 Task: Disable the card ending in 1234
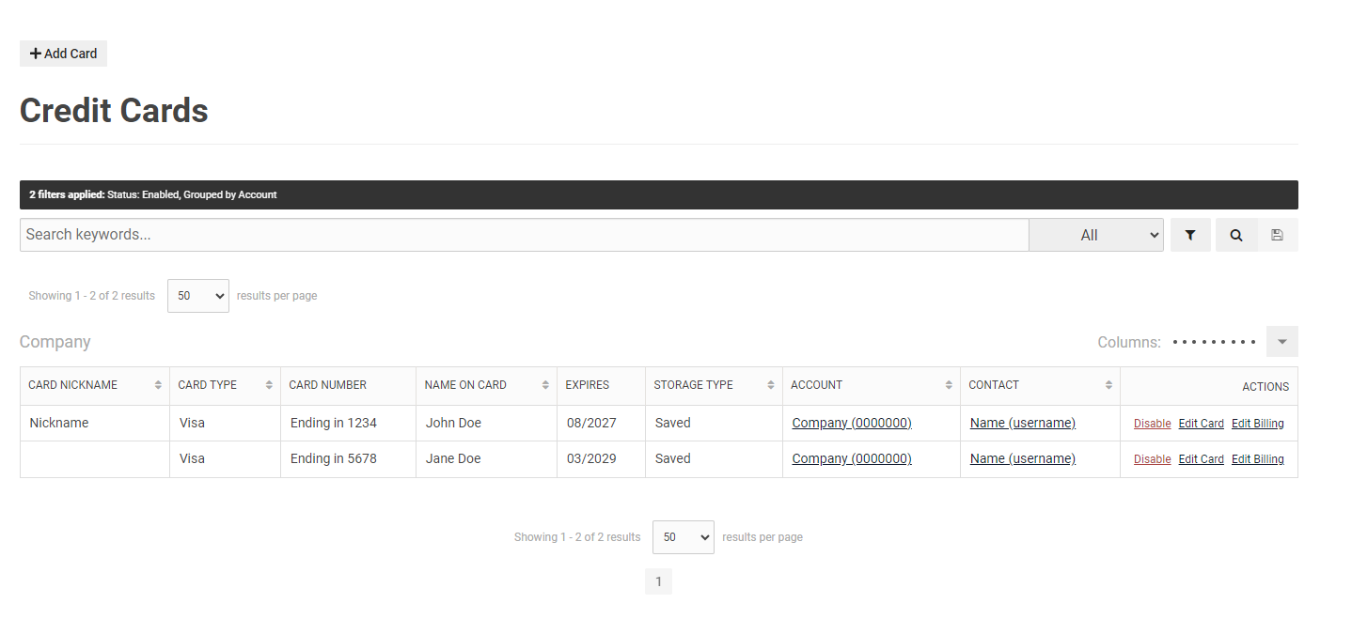[x=1152, y=424]
